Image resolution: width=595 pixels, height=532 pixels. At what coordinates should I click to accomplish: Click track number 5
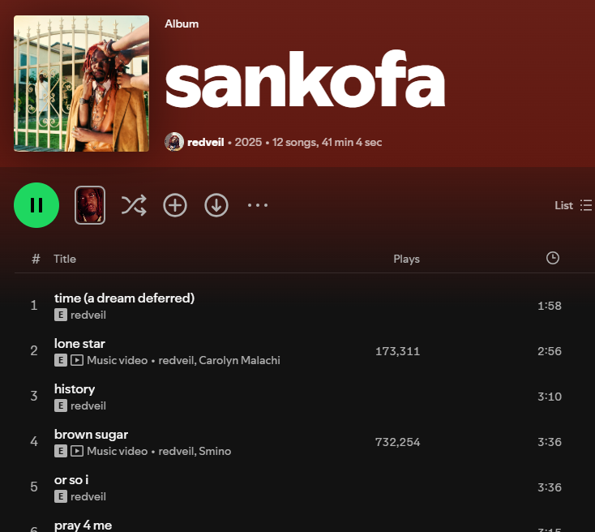34,487
